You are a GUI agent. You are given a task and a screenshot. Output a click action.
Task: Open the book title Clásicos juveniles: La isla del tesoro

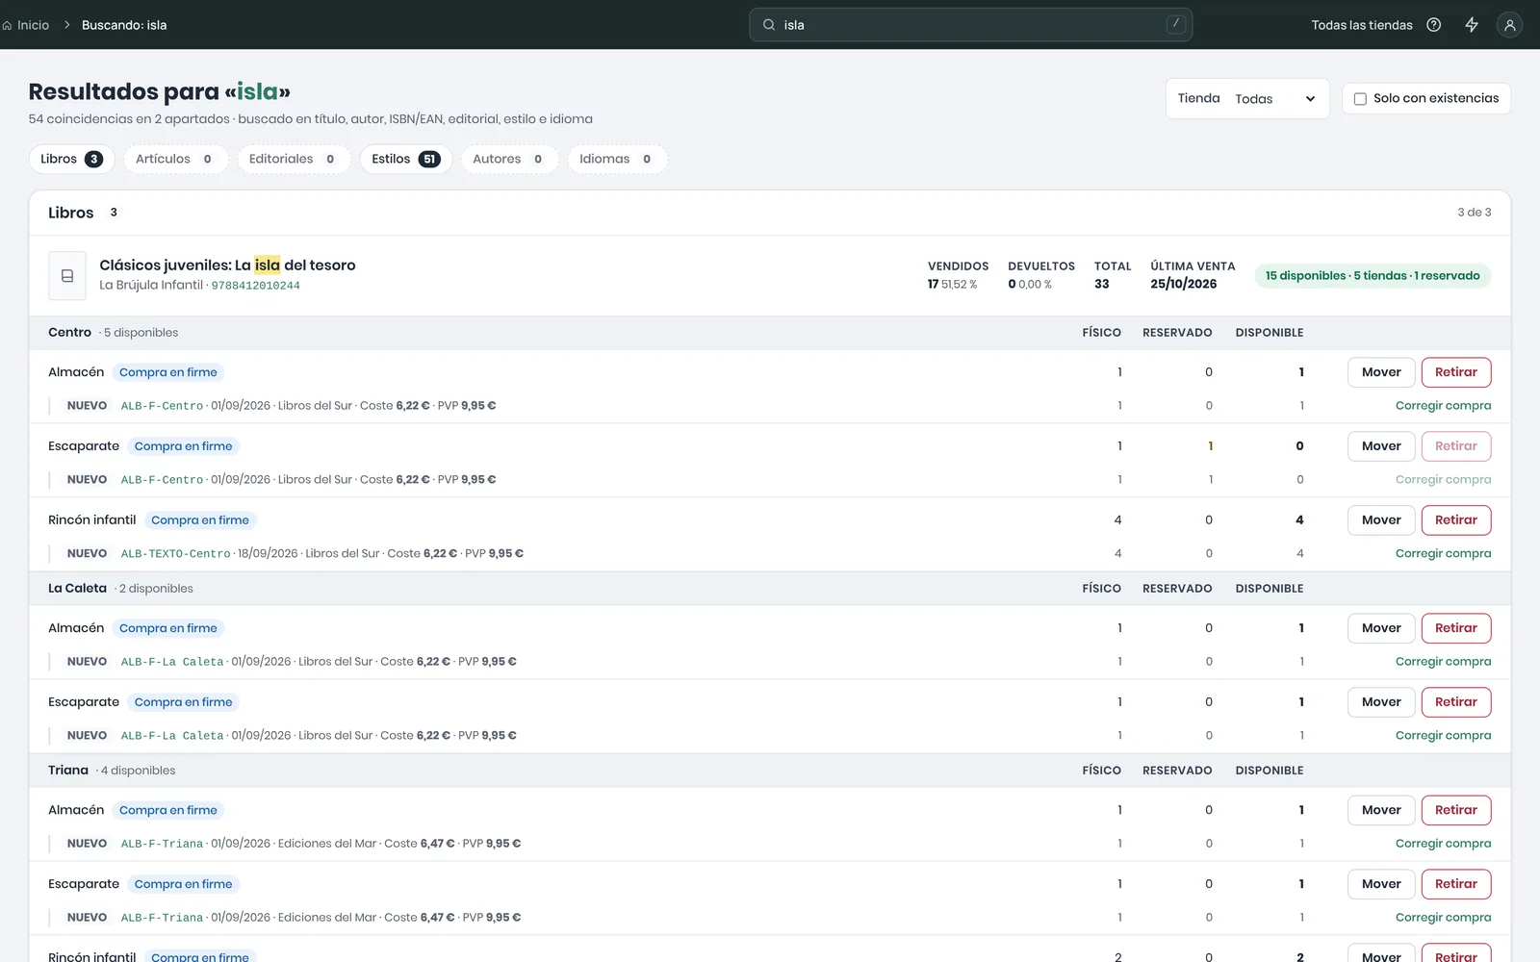(x=227, y=266)
